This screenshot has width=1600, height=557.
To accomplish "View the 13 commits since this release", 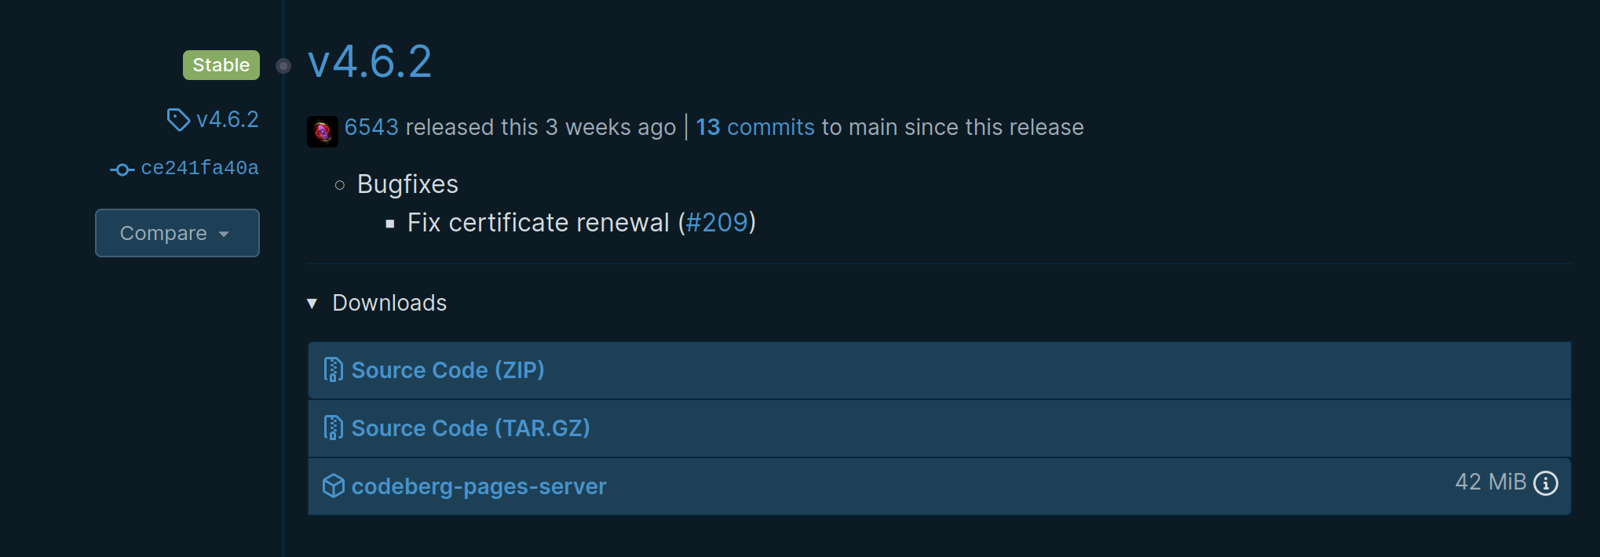I will click(x=755, y=127).
